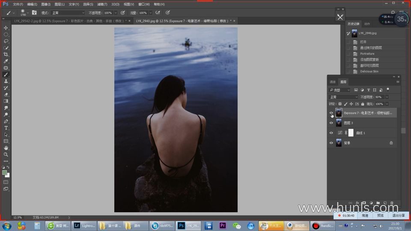The image size is (411, 231).
Task: Toggle lock position icon
Action: [351, 104]
